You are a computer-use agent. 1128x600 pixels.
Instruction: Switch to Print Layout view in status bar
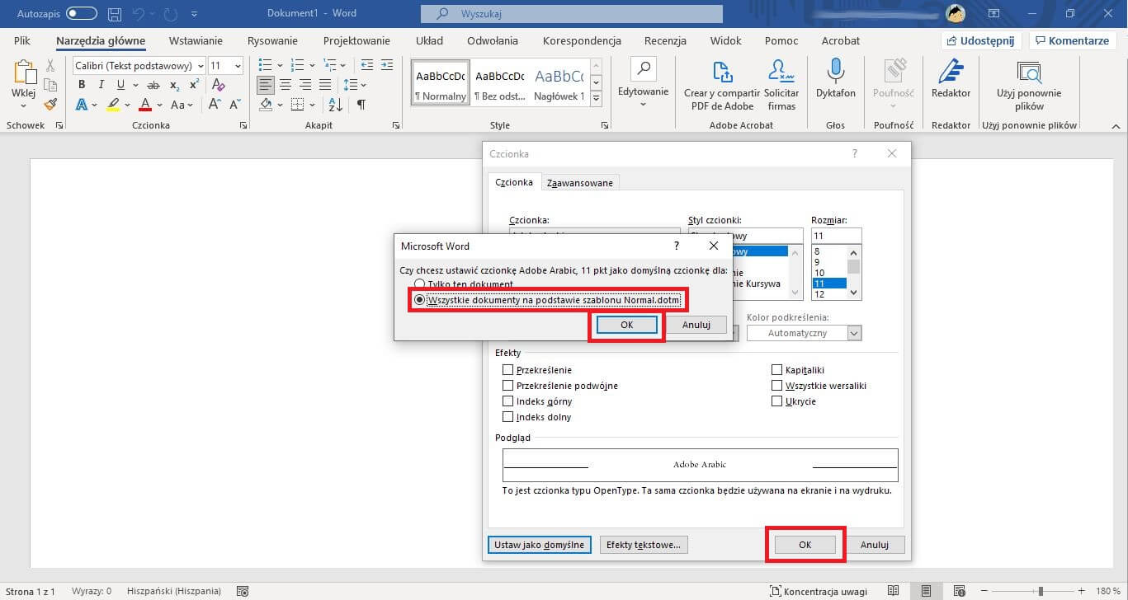click(x=927, y=591)
